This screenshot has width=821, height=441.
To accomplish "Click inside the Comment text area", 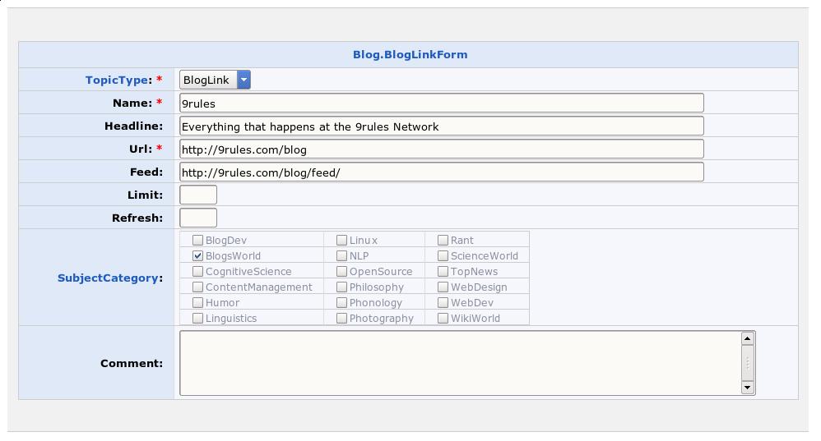I will coord(461,362).
